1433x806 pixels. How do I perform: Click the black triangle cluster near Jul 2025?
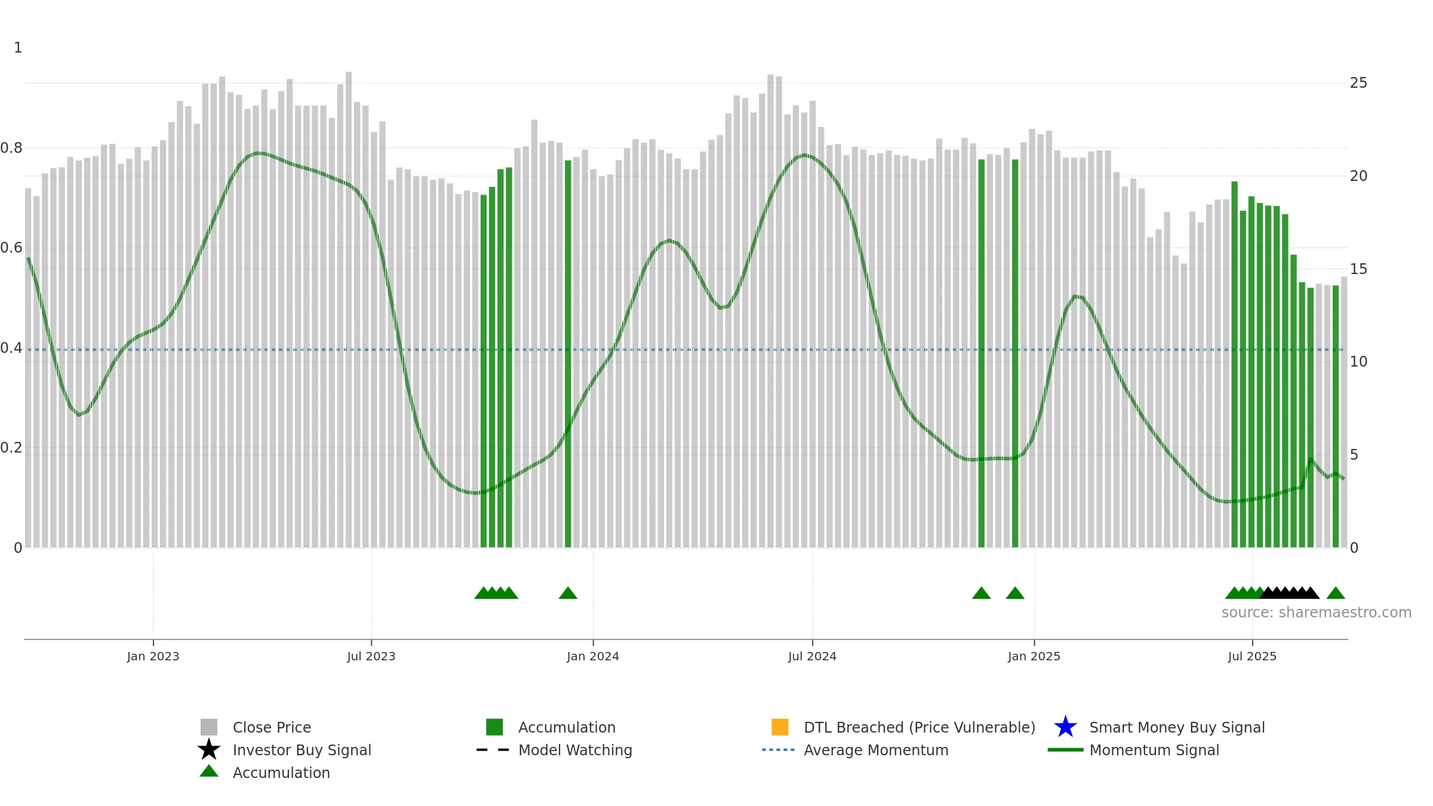pos(1289,593)
